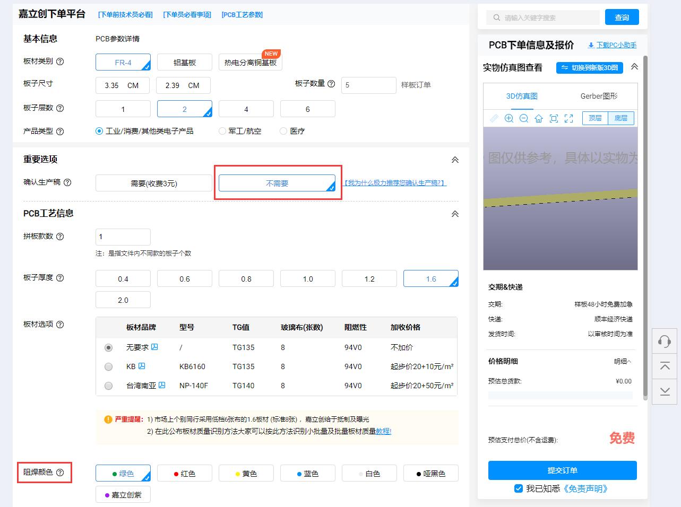Viewport: 681px width, 507px height.
Task: View the image icon next to 台湾南亚
Action: [x=162, y=385]
